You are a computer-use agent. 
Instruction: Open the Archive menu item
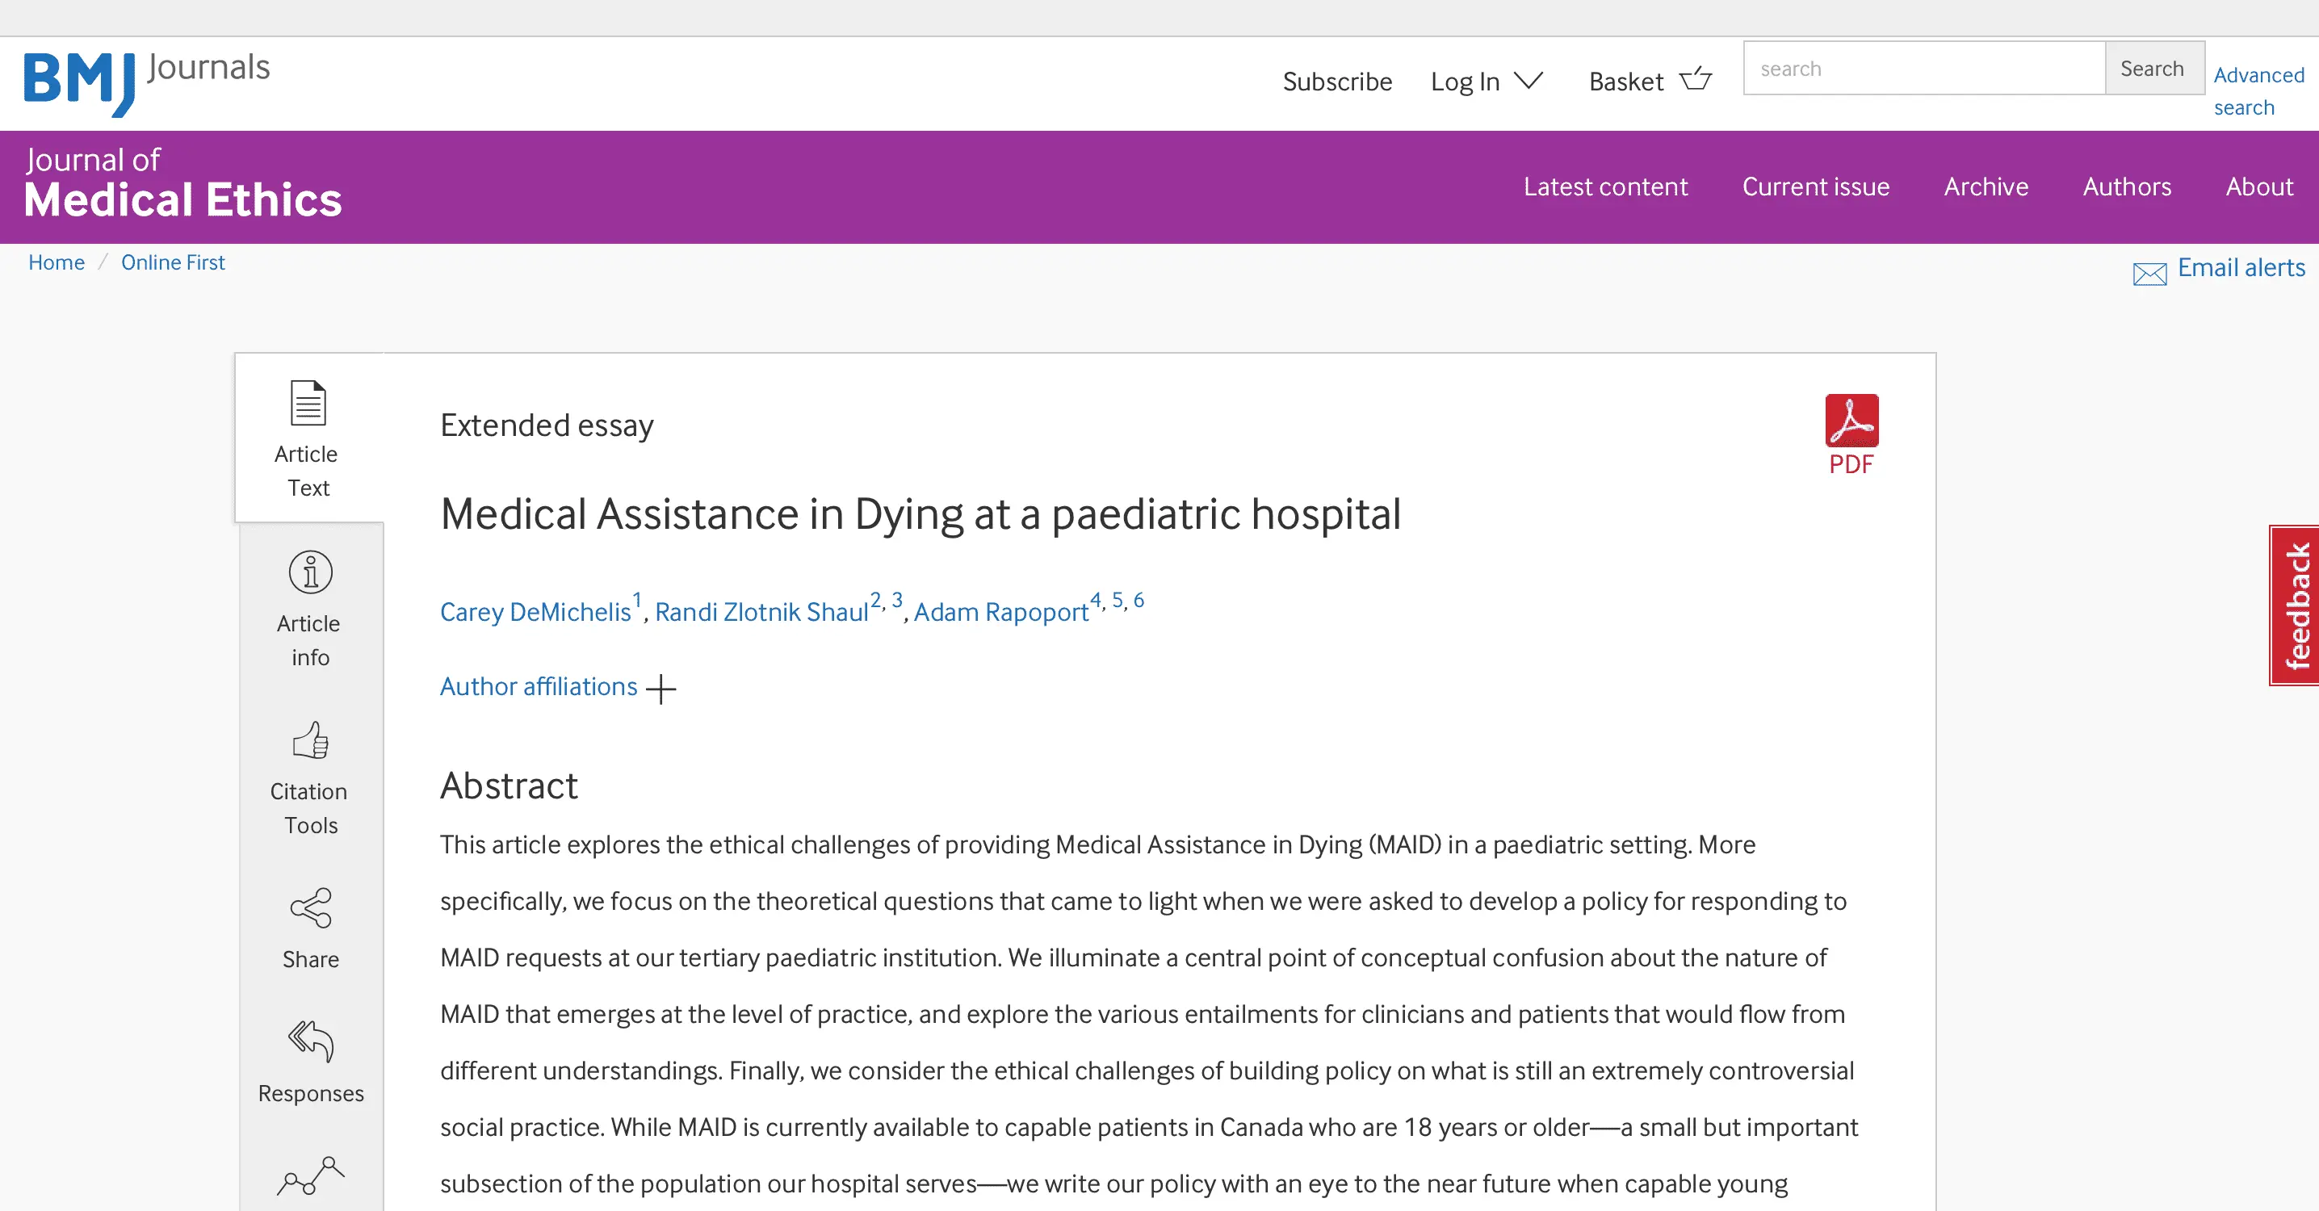click(1985, 186)
